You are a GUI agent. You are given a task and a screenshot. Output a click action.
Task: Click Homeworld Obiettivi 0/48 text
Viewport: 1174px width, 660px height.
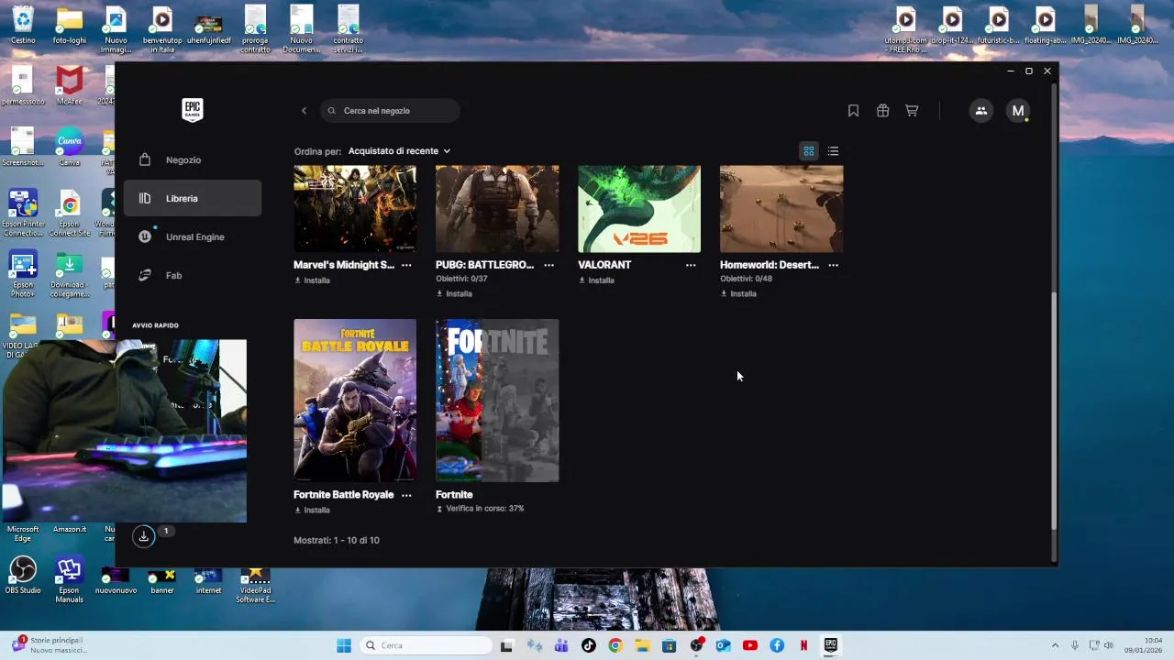(746, 279)
